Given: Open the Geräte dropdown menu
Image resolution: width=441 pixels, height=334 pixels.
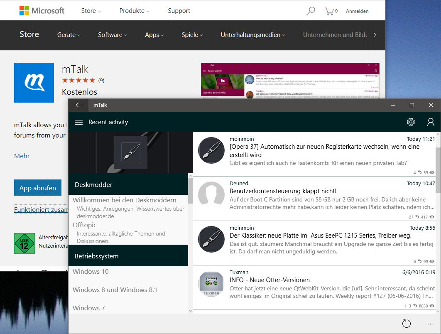Looking at the screenshot, I should pyautogui.click(x=69, y=35).
